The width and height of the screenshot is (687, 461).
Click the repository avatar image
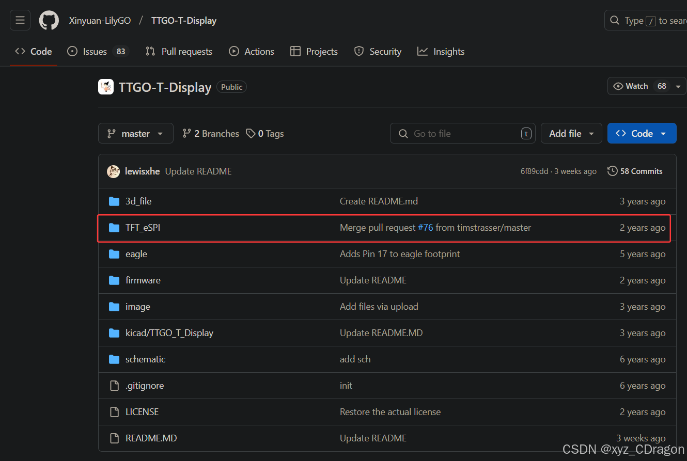click(106, 87)
